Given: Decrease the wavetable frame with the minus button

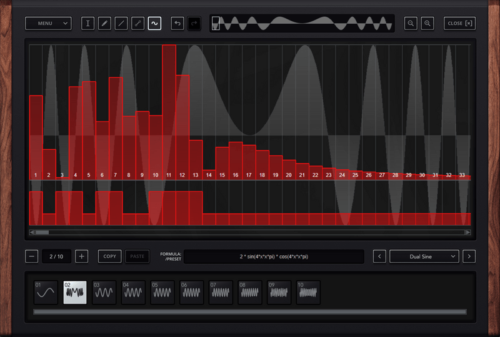Looking at the screenshot, I should pyautogui.click(x=32, y=256).
